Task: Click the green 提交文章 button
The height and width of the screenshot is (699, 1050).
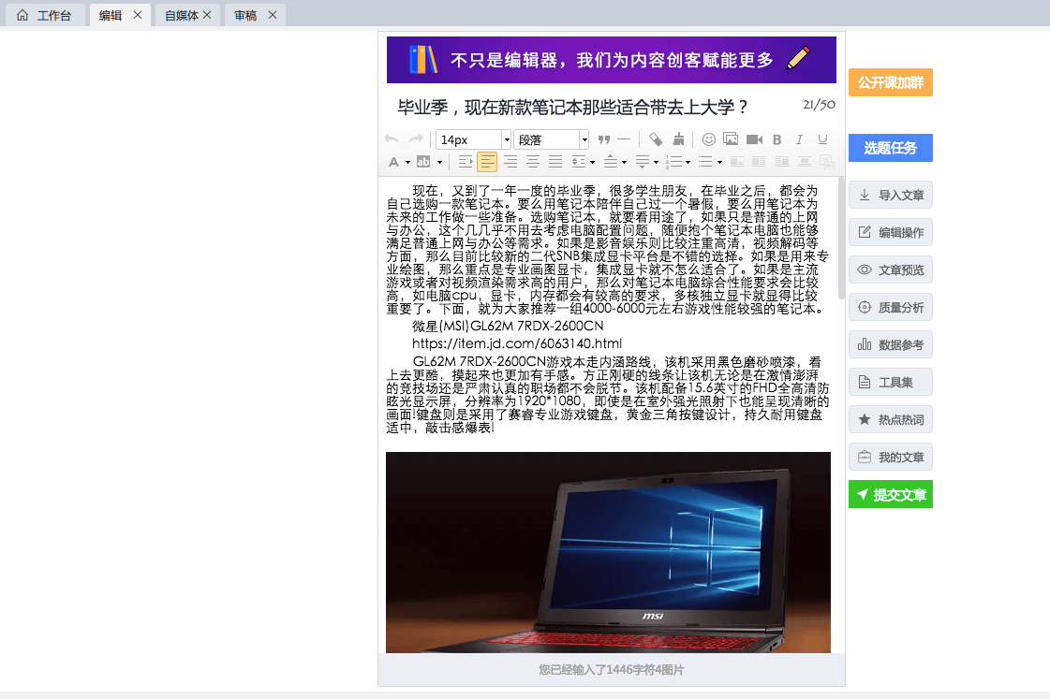Action: tap(890, 494)
